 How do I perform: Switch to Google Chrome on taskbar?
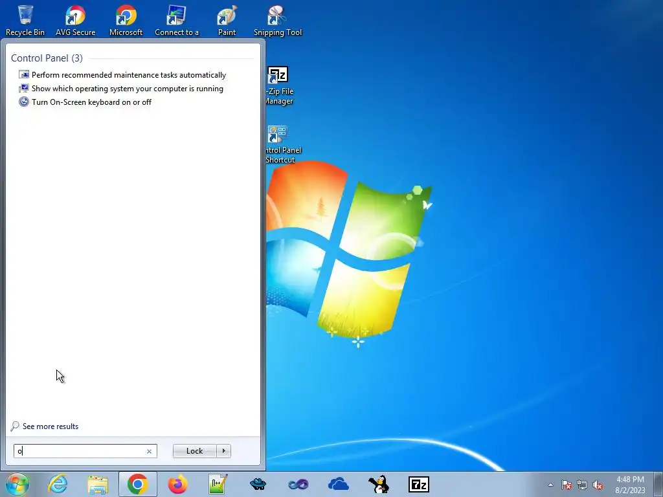tap(137, 484)
